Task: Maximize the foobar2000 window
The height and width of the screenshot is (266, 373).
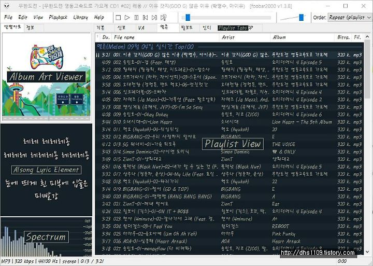Action: (346, 6)
